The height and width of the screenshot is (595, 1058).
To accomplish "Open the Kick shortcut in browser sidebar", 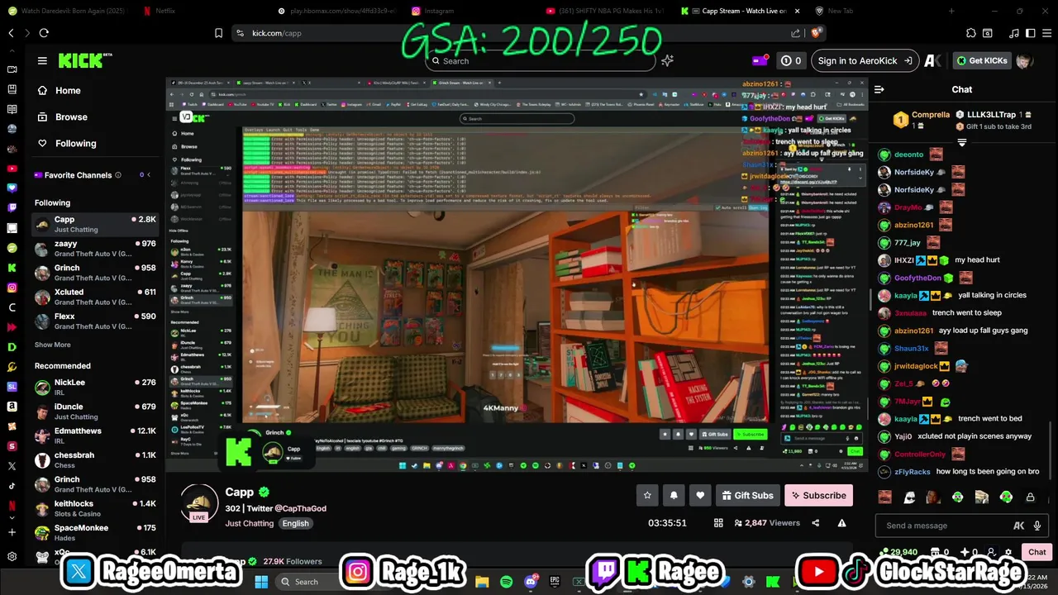I will [x=12, y=268].
